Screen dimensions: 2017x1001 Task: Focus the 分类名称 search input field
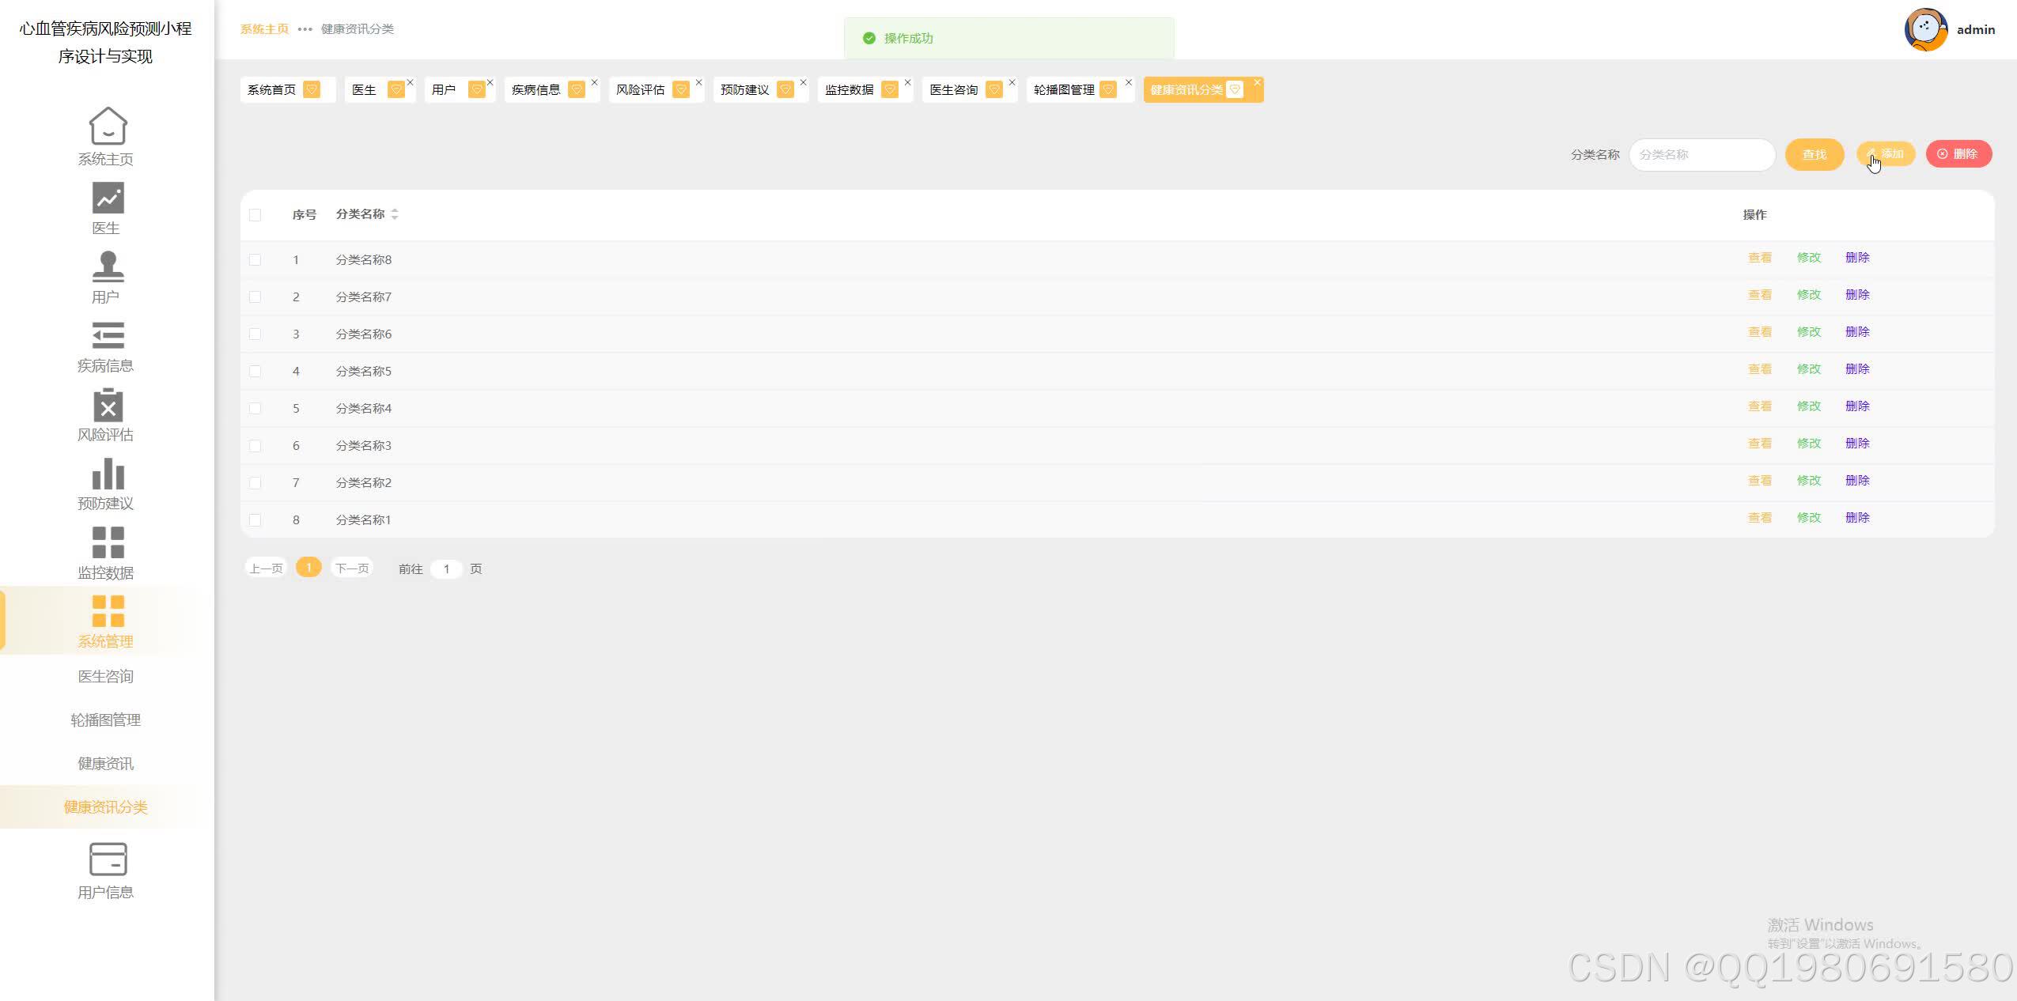coord(1701,155)
